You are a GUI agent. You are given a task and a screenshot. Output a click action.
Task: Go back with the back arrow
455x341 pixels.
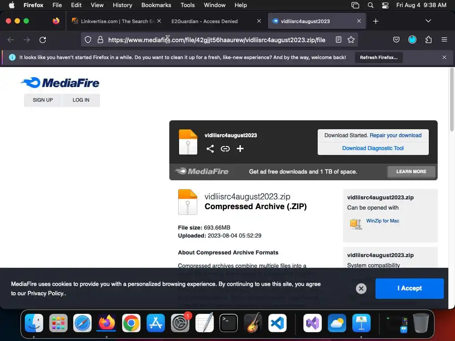pyautogui.click(x=11, y=40)
